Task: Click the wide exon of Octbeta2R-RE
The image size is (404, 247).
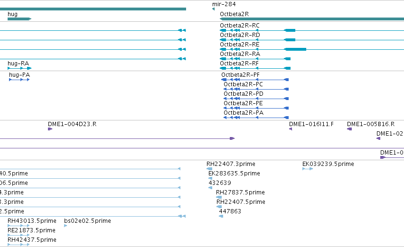Action: coord(295,49)
